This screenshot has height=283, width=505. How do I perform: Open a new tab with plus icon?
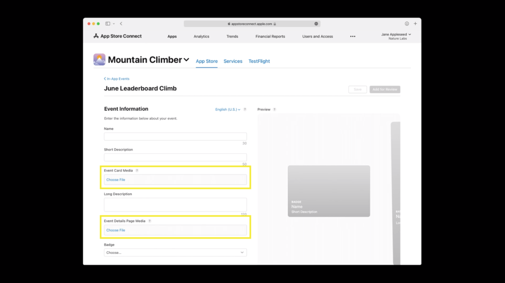(415, 24)
